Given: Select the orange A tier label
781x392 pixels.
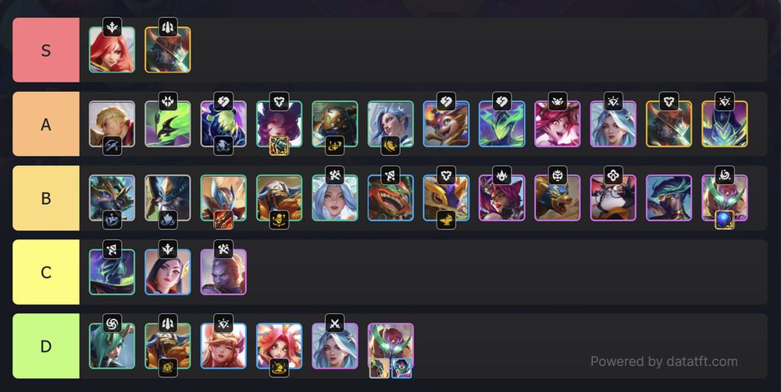Looking at the screenshot, I should tap(46, 124).
